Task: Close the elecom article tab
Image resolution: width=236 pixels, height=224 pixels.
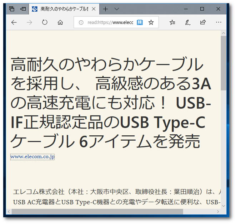Action: coord(94,9)
